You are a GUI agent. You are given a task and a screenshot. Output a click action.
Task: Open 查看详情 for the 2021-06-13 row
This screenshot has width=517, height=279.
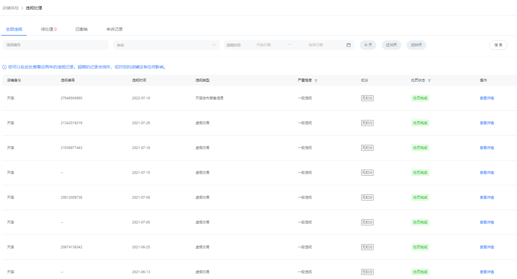point(487,272)
